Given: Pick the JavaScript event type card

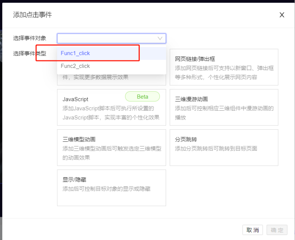Looking at the screenshot, I should click(111, 107).
